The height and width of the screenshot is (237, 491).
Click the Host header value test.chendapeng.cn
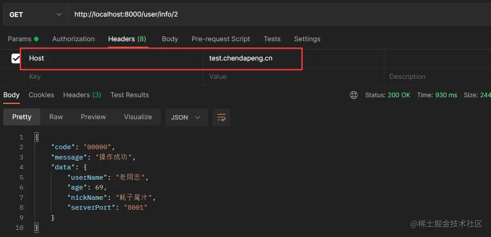241,58
